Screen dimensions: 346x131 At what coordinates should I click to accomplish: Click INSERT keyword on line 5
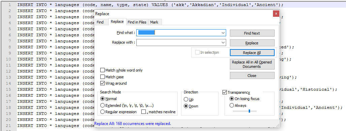[26, 29]
